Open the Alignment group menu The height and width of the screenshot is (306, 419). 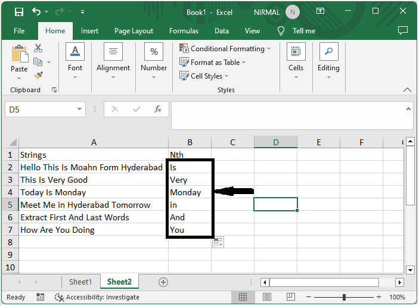tap(113, 61)
